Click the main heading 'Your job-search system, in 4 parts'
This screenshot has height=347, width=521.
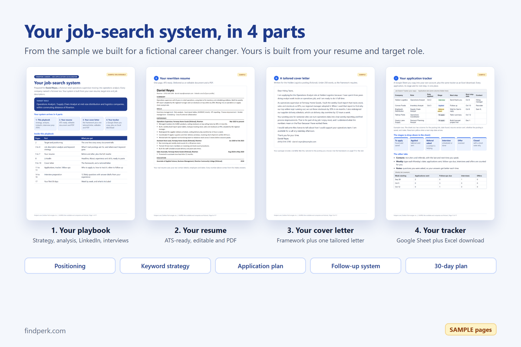tap(165, 32)
